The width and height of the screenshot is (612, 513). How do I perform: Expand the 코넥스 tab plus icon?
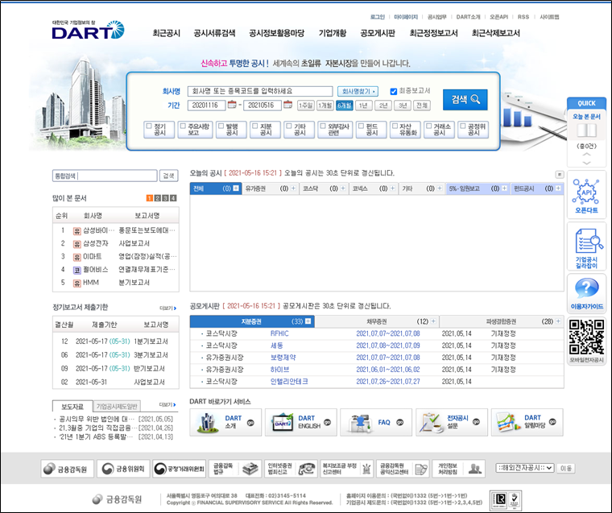[x=392, y=188]
